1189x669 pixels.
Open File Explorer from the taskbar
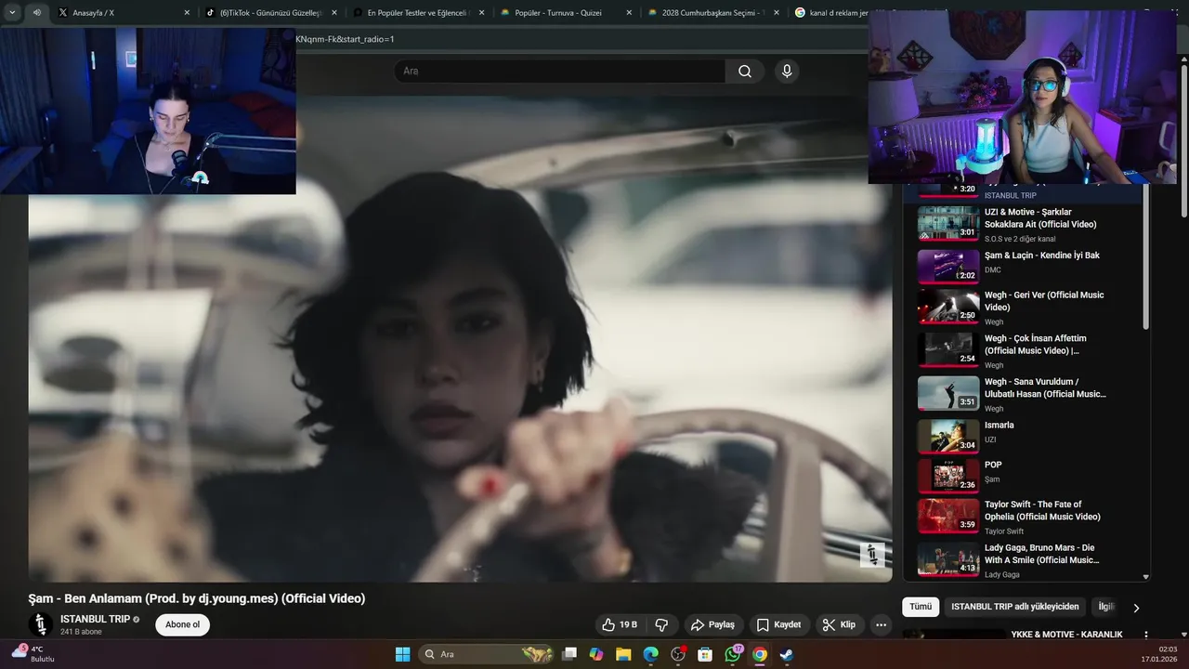(623, 654)
